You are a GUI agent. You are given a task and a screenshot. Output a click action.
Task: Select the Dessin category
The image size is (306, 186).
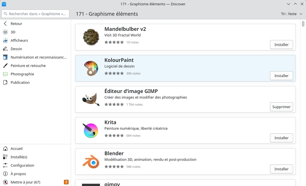16,49
